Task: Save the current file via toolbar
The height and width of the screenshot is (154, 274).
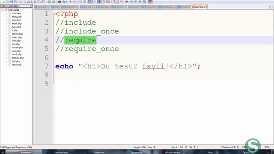Action: pyautogui.click(x=11, y=2)
